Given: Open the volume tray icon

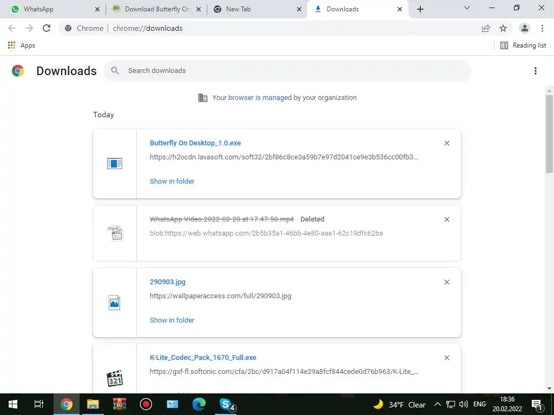Looking at the screenshot, I should [463, 405].
